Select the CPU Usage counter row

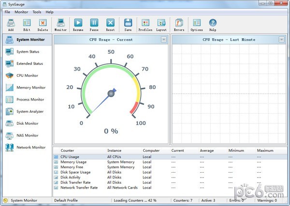170,157
